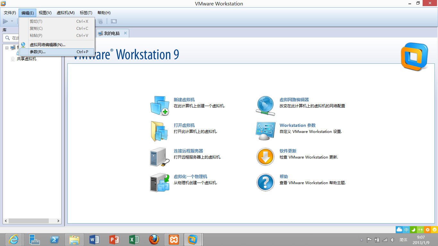Close the 我的电脑 tab
The image size is (438, 246).
[x=125, y=33]
